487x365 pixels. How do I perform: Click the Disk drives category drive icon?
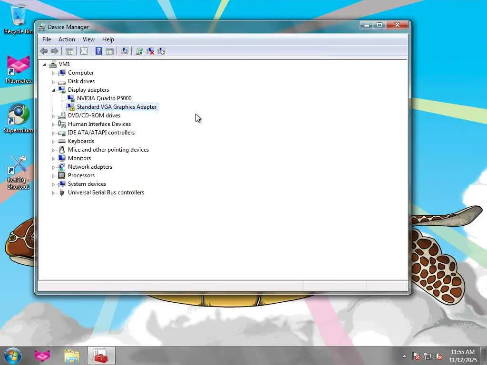(x=62, y=82)
